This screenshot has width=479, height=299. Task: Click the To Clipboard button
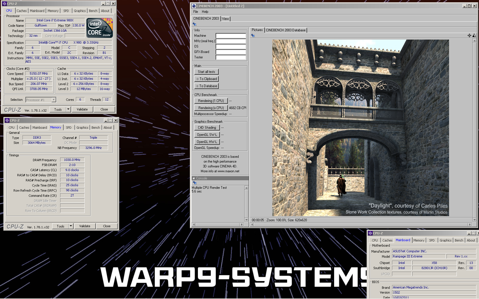206,79
